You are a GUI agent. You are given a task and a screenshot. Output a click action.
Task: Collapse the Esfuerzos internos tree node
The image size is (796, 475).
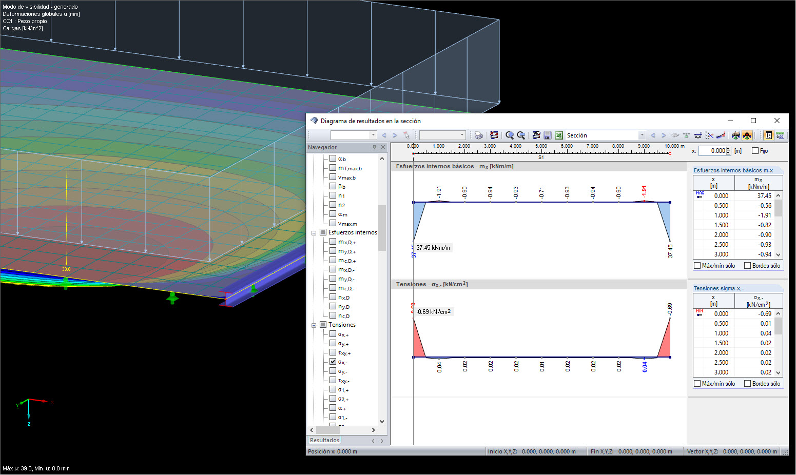tap(314, 233)
